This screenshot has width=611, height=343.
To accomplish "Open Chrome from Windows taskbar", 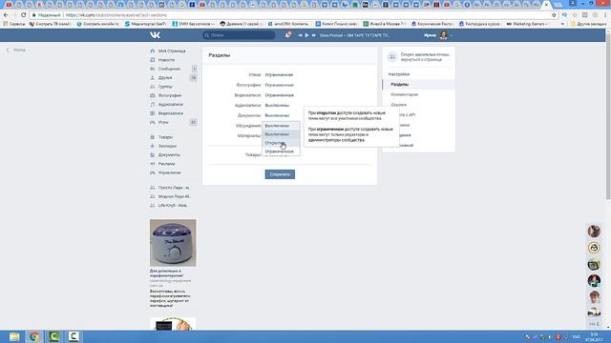I will [34, 336].
